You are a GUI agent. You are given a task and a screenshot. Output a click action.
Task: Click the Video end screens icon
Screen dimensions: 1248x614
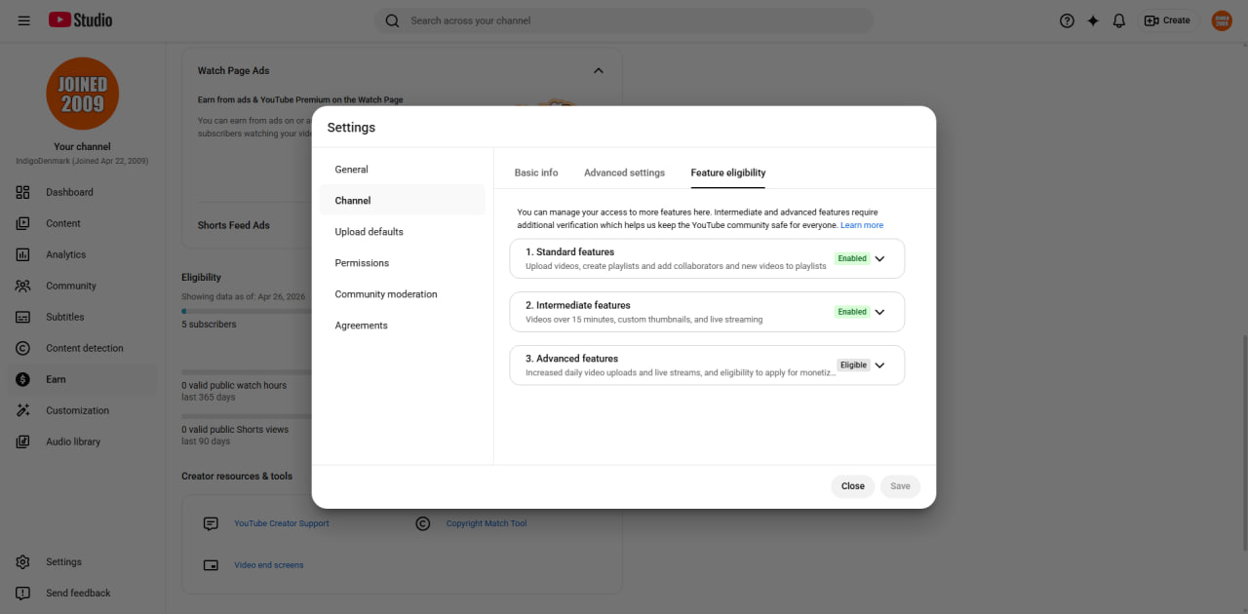211,565
